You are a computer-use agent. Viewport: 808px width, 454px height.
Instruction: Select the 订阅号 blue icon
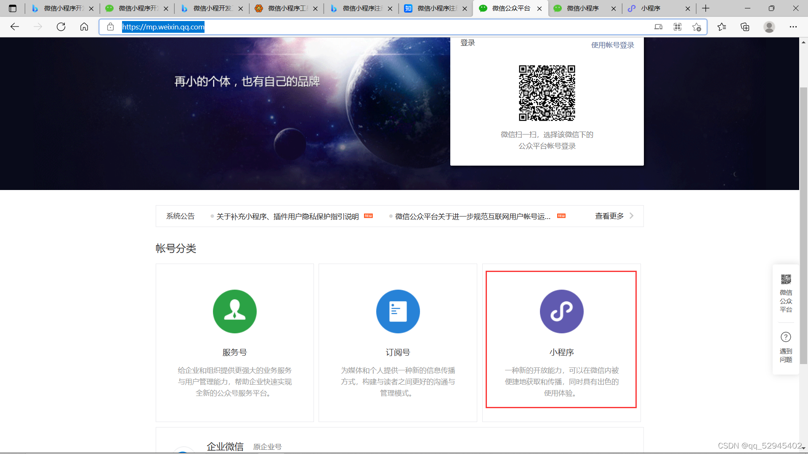click(398, 311)
